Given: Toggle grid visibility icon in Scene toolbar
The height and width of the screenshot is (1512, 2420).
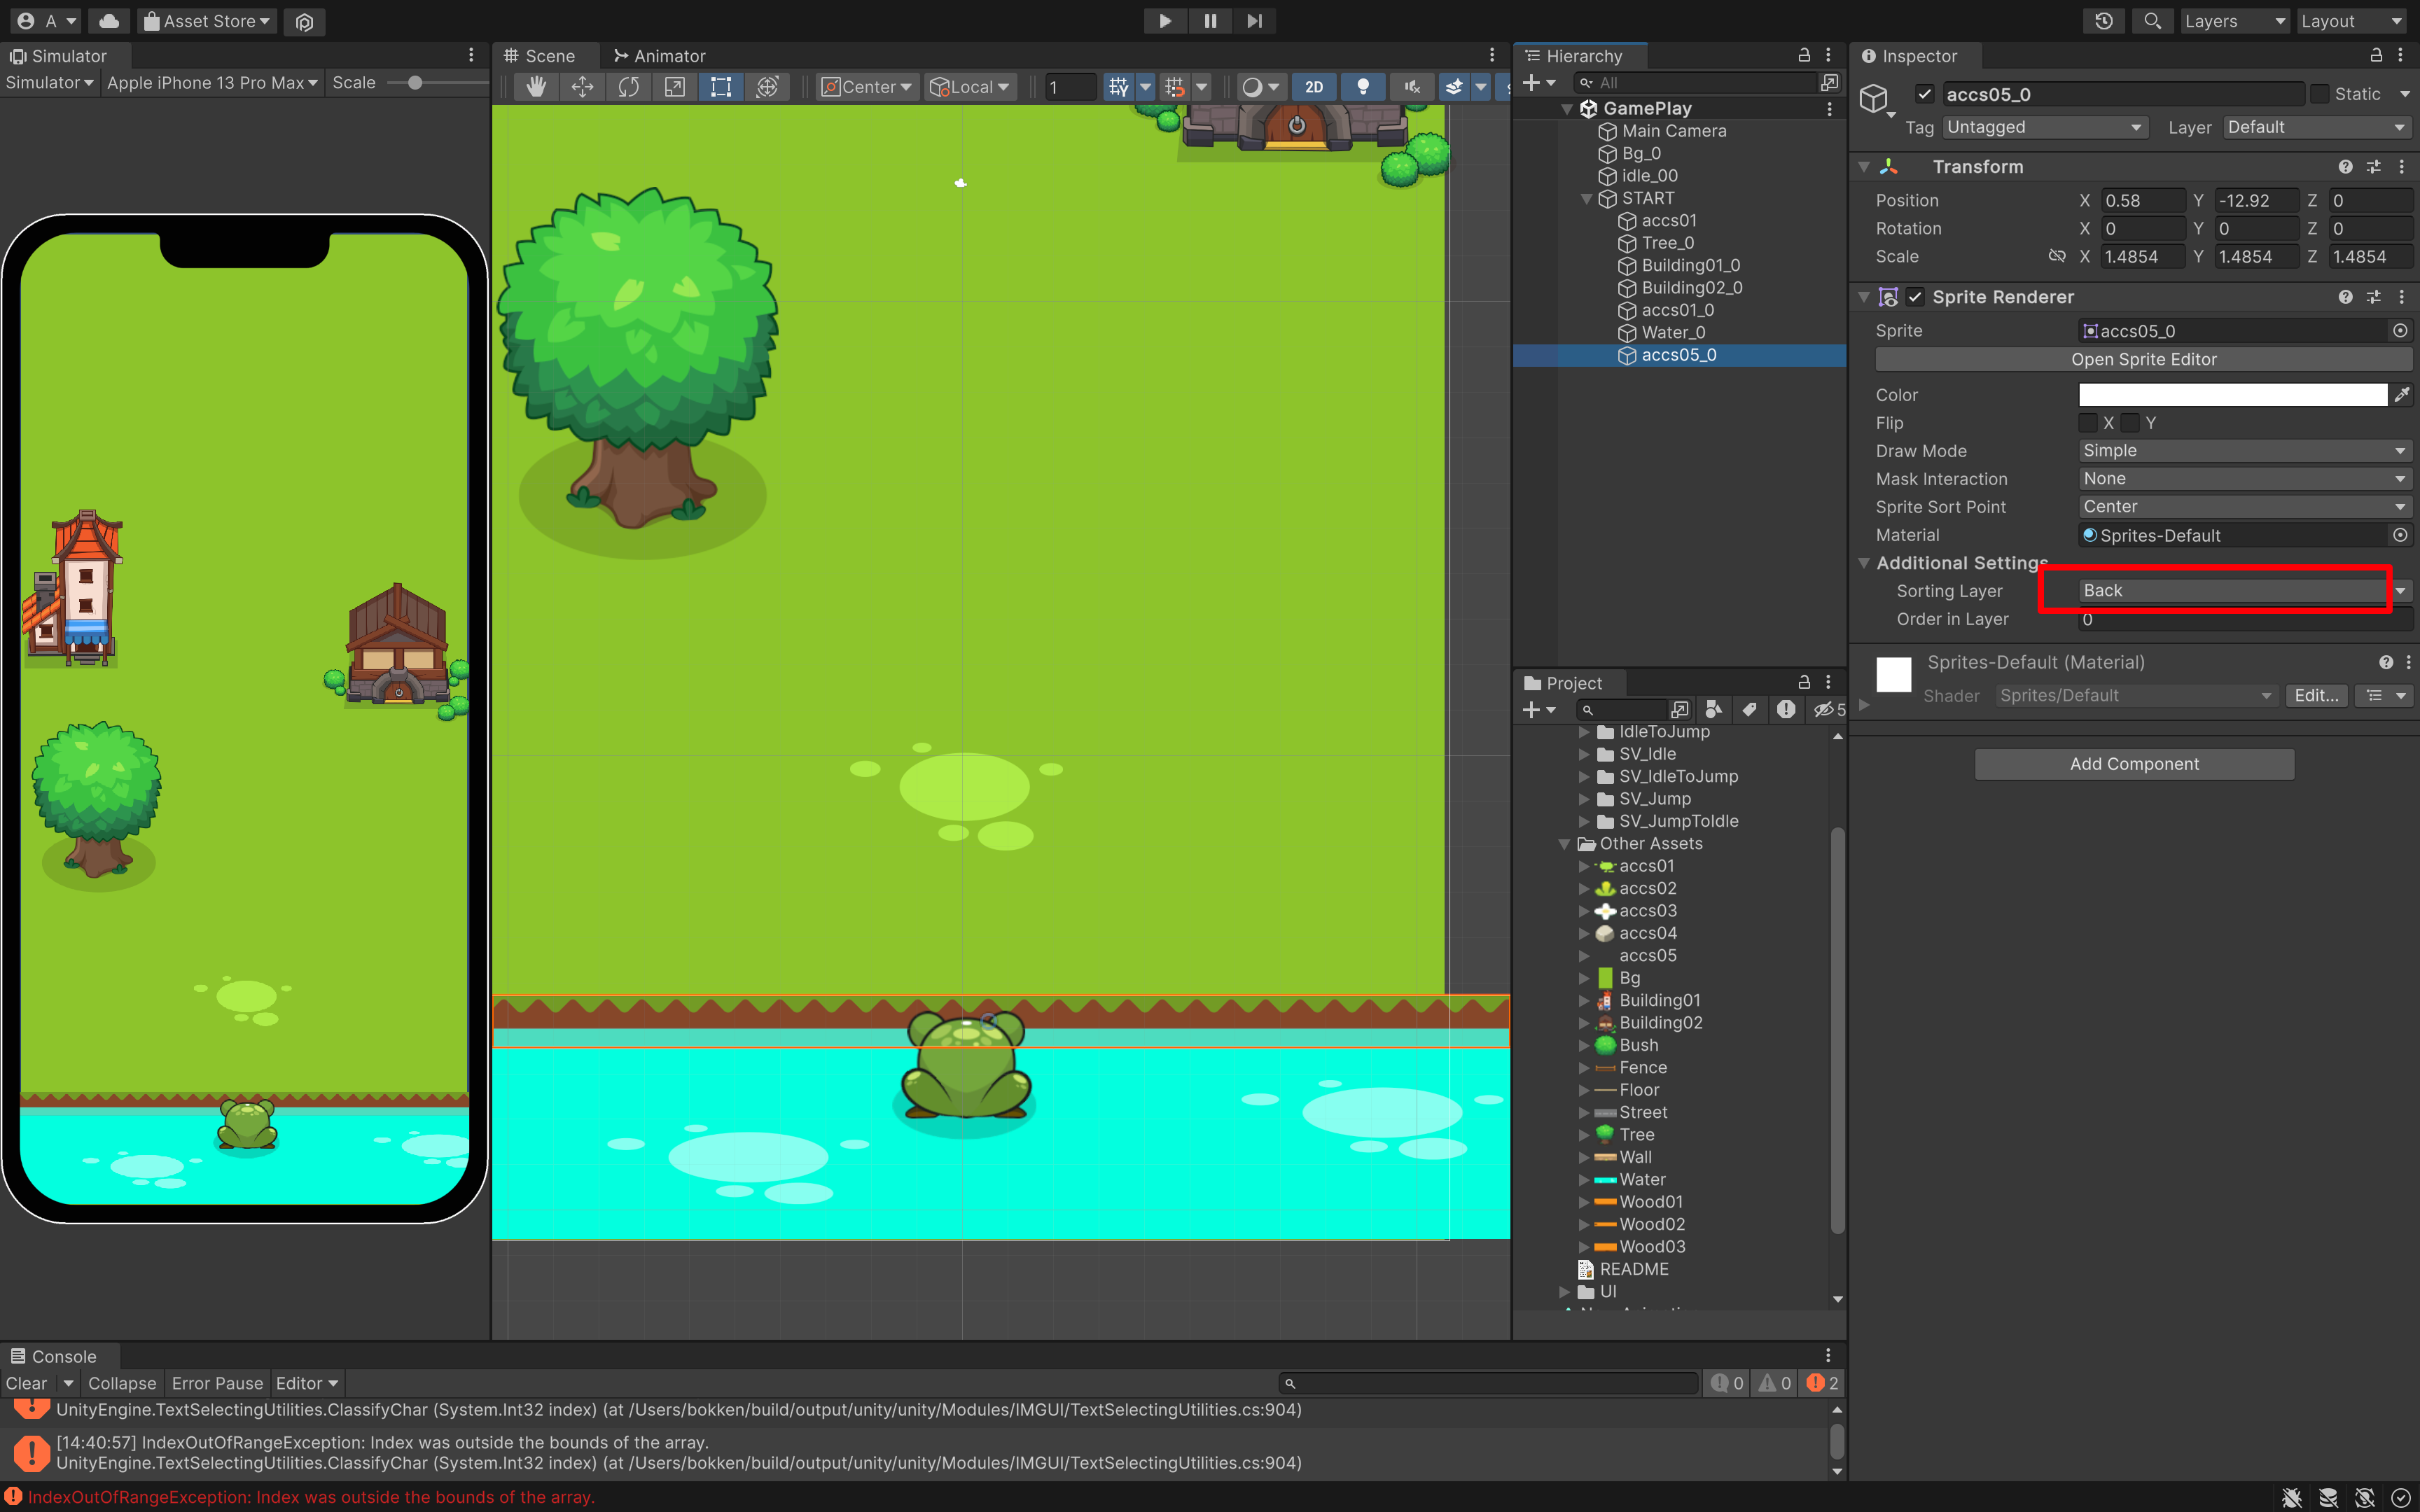Looking at the screenshot, I should pyautogui.click(x=1118, y=87).
